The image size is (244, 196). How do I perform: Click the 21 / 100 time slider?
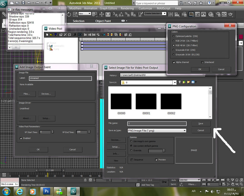pos(50,170)
